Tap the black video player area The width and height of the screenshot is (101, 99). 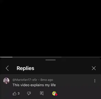pos(50,28)
